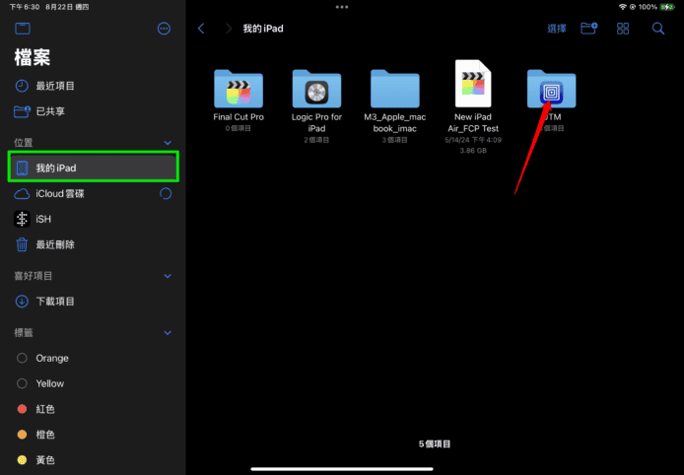The height and width of the screenshot is (475, 684).
Task: Collapse the 位置 section
Action: tap(167, 143)
